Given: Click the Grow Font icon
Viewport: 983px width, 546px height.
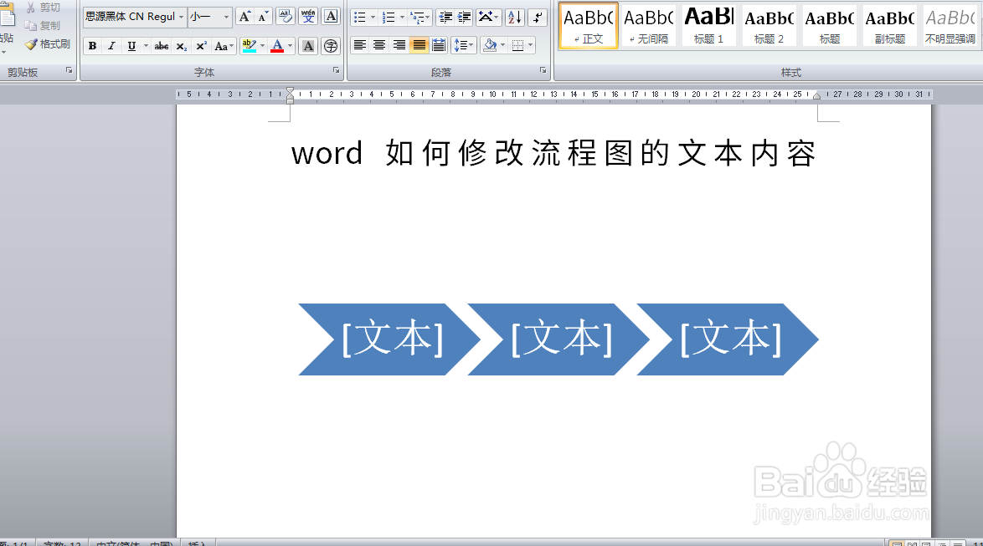Looking at the screenshot, I should 244,16.
